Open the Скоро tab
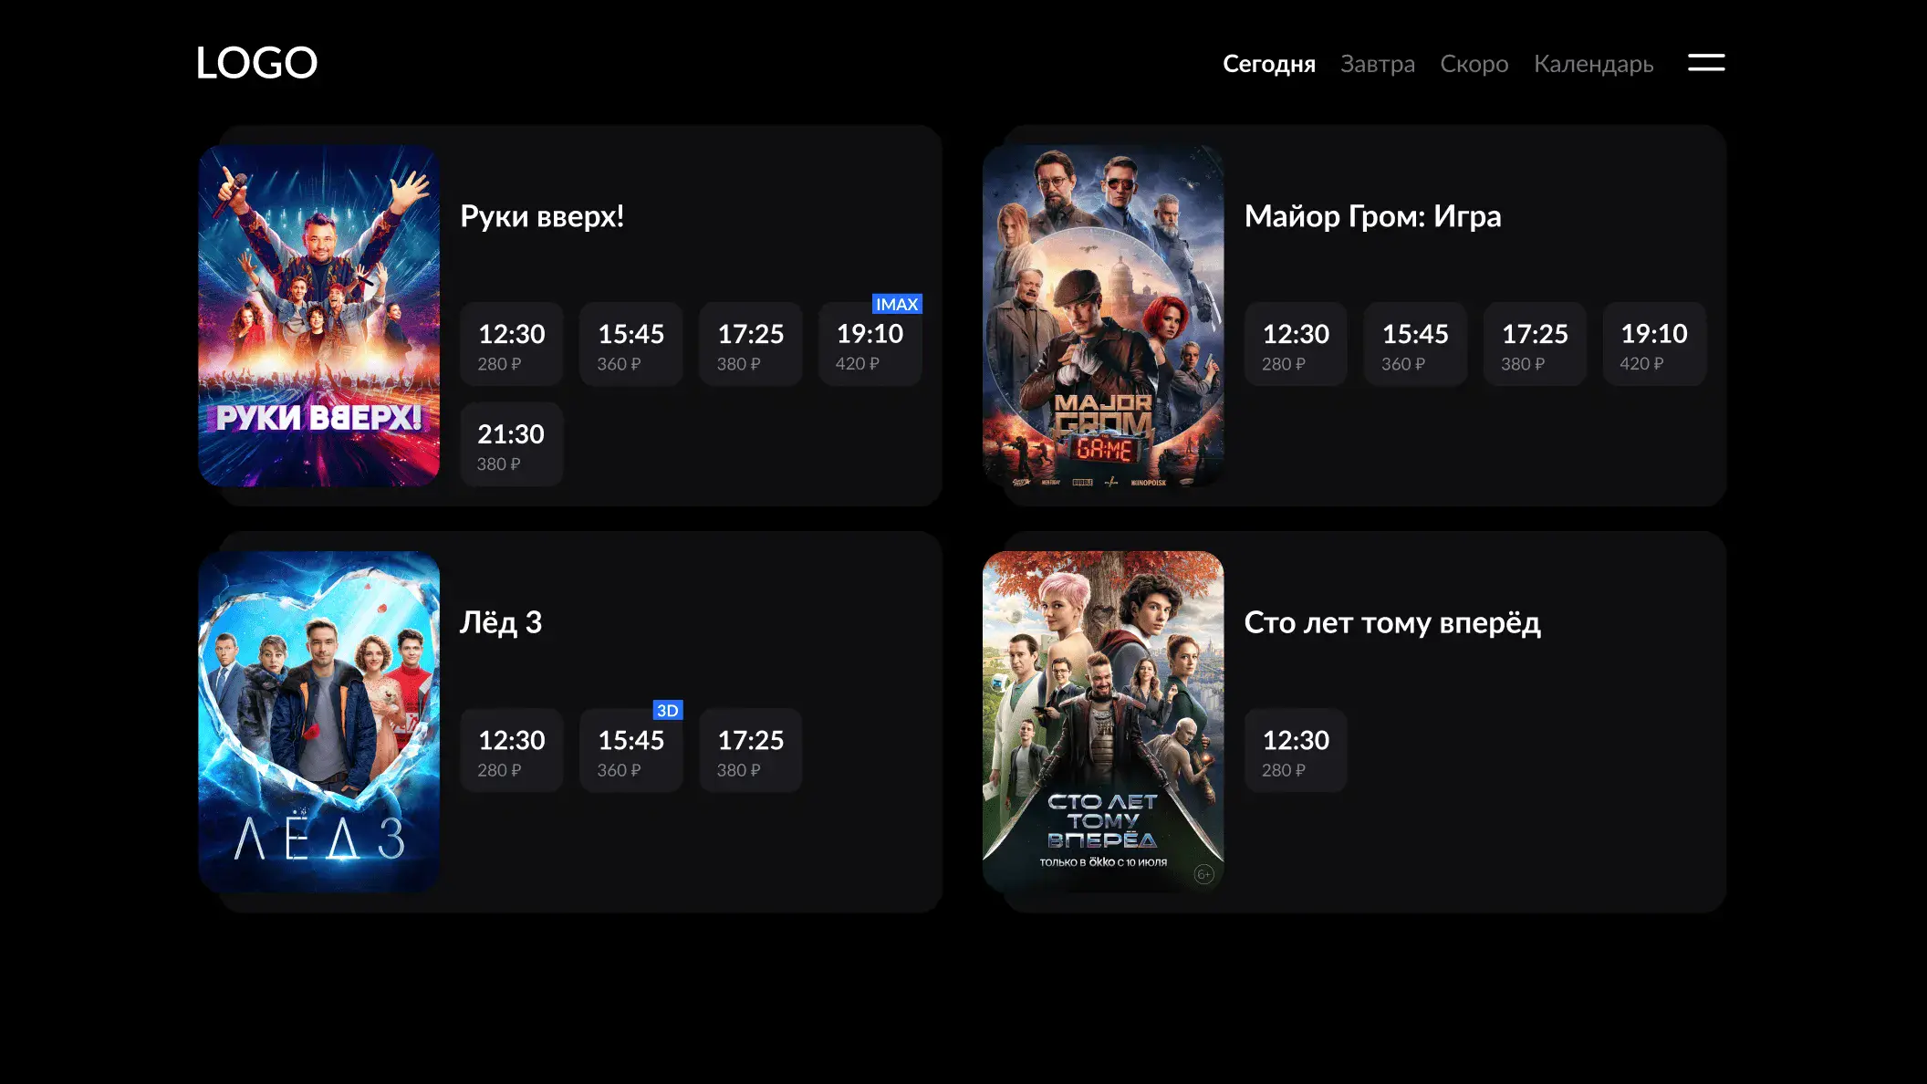This screenshot has height=1084, width=1927. pos(1474,64)
